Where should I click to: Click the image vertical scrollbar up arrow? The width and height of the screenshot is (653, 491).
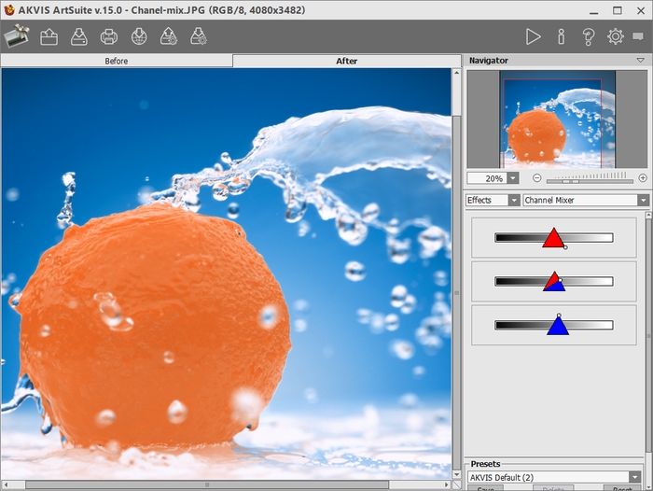(456, 73)
